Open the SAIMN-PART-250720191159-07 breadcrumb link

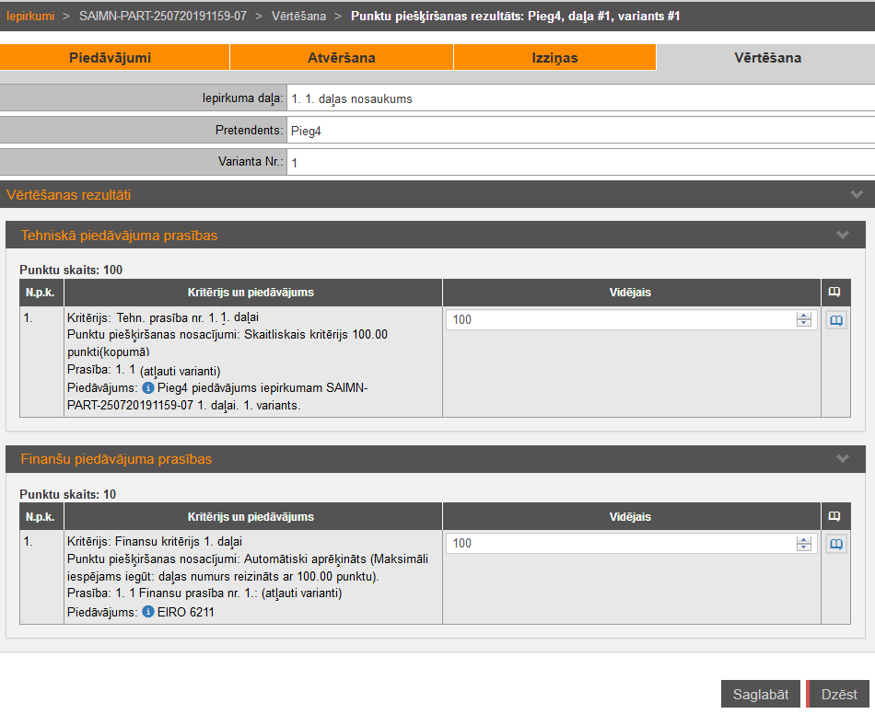tap(163, 17)
